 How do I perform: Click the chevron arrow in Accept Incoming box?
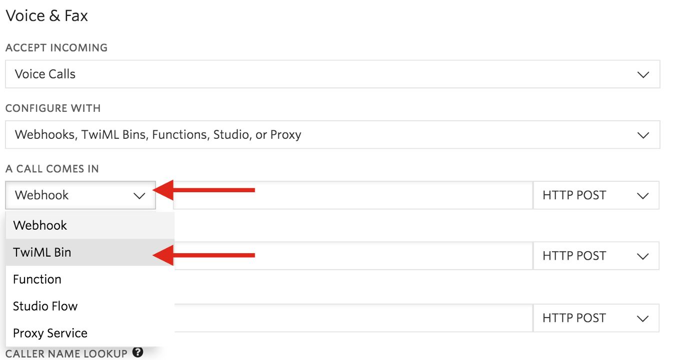click(x=643, y=74)
